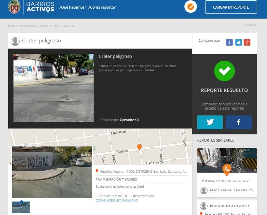Viewport: 267px width, 215px height.
Task: Share on Google Plus via small icon
Action: pos(247,42)
